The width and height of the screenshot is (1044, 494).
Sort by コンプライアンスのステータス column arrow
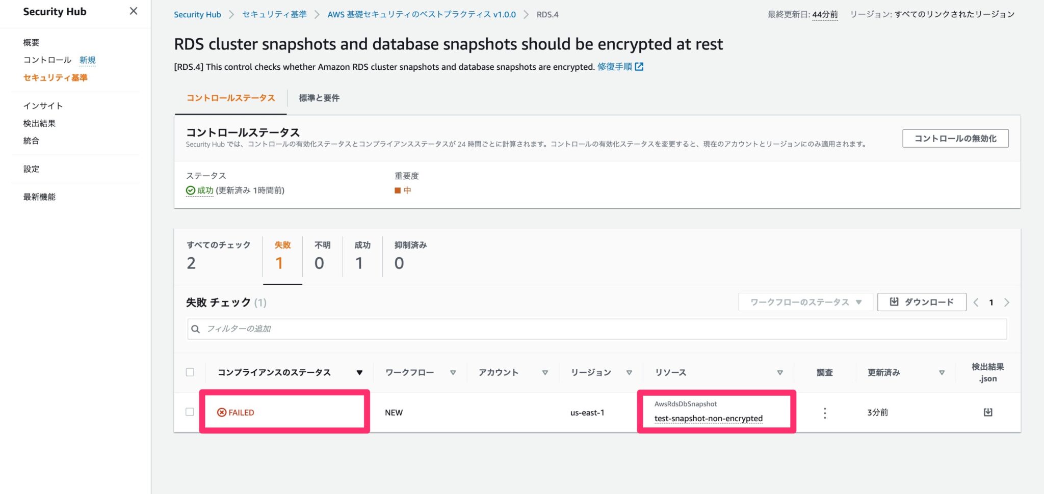tap(359, 373)
